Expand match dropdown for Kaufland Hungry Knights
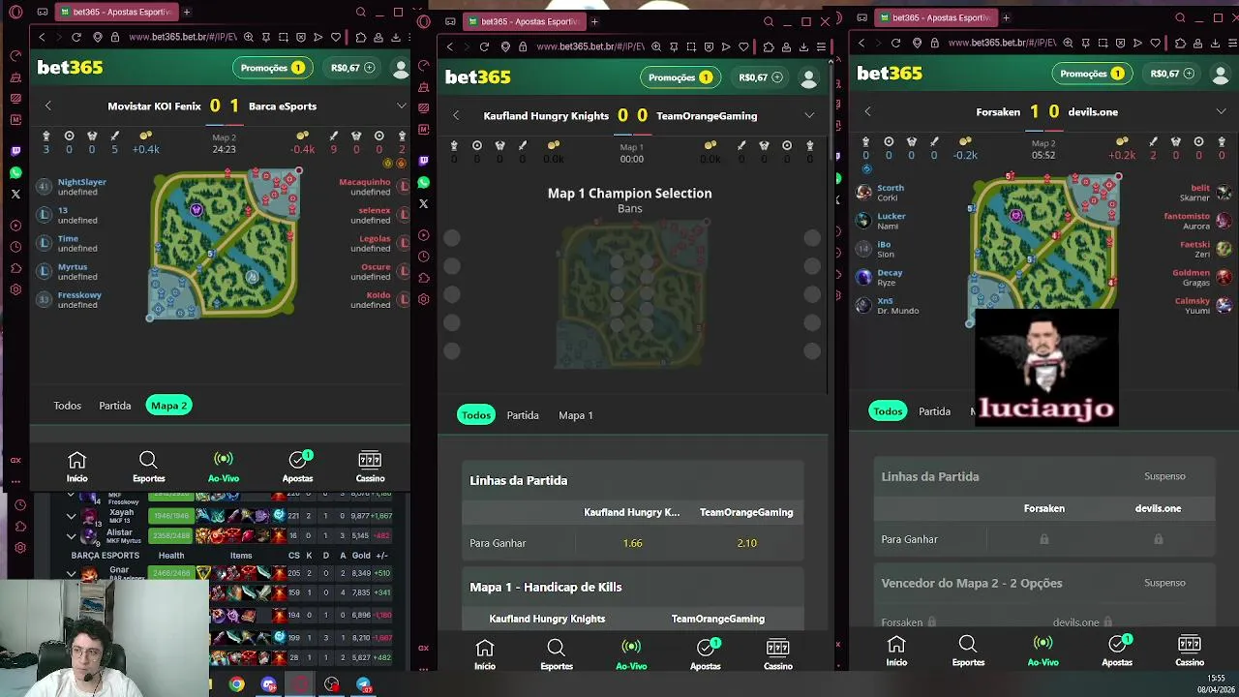 (809, 115)
